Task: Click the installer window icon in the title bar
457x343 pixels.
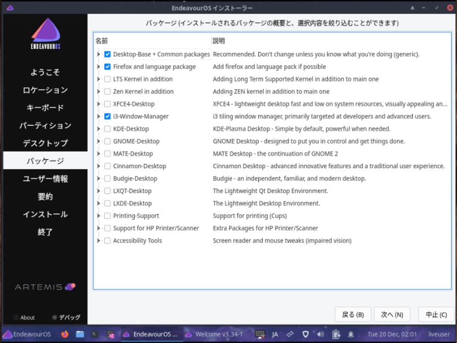Action: pyautogui.click(x=10, y=8)
